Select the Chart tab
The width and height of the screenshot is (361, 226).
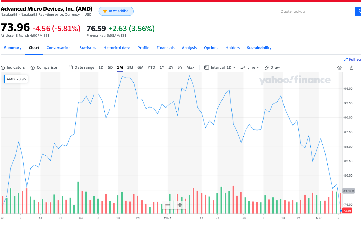34,48
